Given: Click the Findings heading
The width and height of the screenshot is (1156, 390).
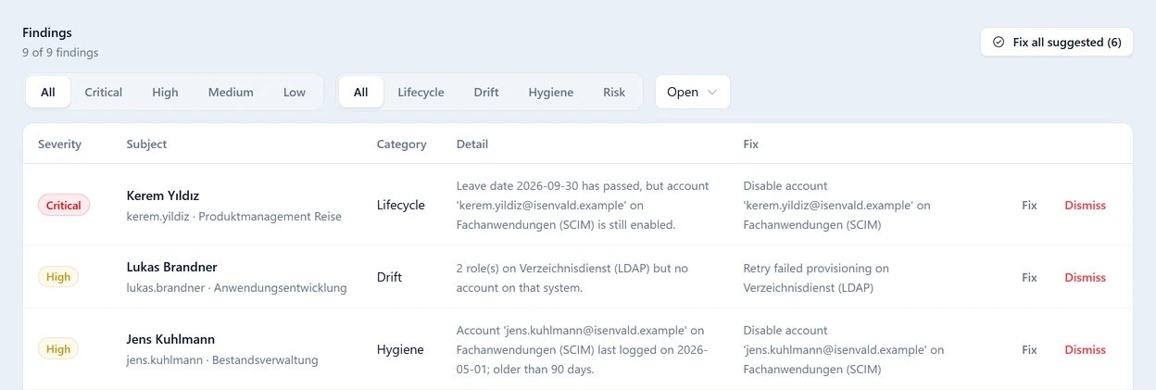Looking at the screenshot, I should tap(47, 33).
